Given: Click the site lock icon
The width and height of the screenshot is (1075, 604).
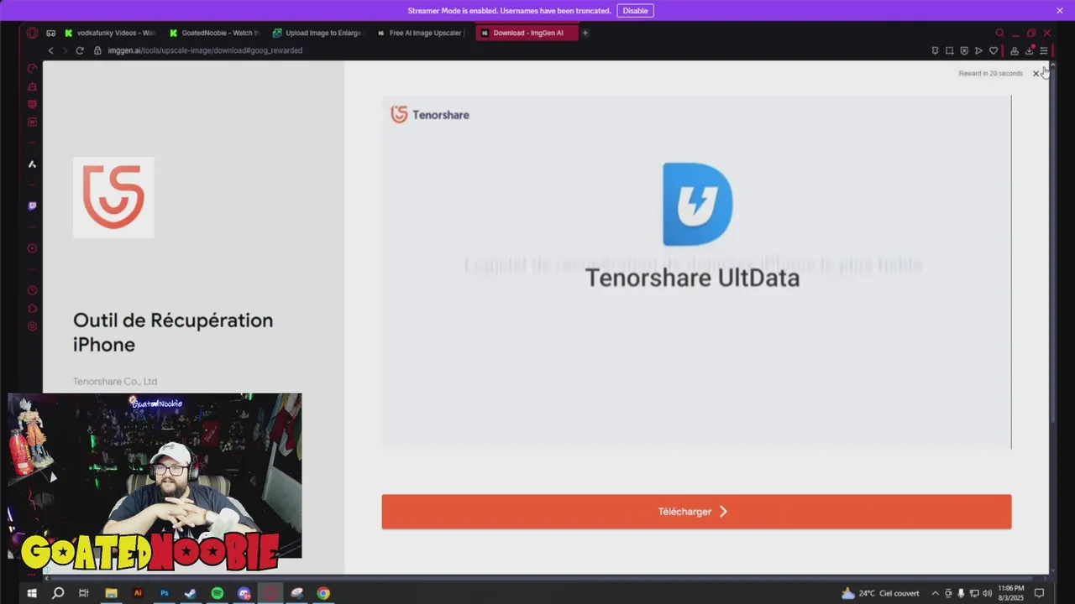Looking at the screenshot, I should (x=97, y=50).
